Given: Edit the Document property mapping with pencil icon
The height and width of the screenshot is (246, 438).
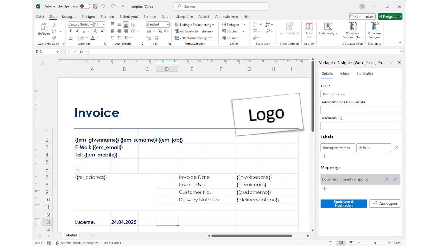Looking at the screenshot, I should [395, 179].
